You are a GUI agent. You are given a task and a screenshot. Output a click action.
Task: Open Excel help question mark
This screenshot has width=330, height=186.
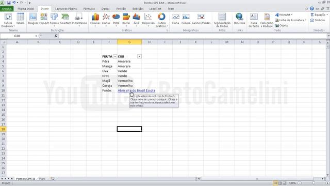311,9
